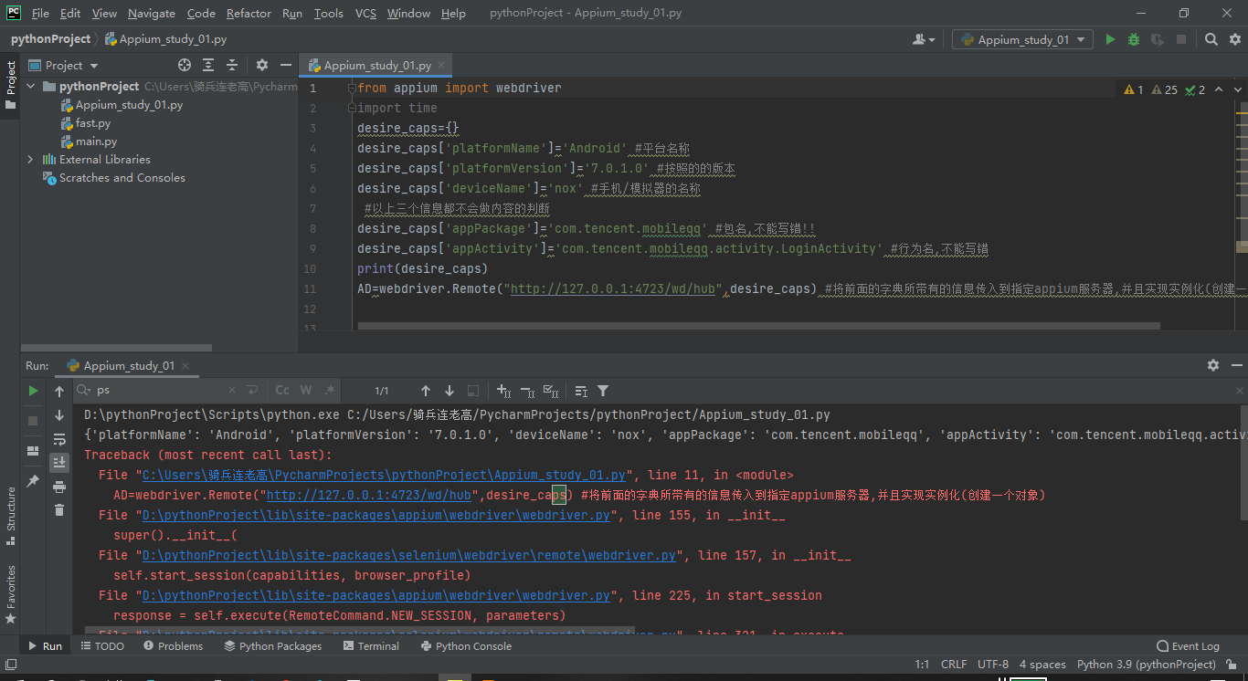
Task: Toggle Match Case (Cc) in console search
Action: [282, 390]
